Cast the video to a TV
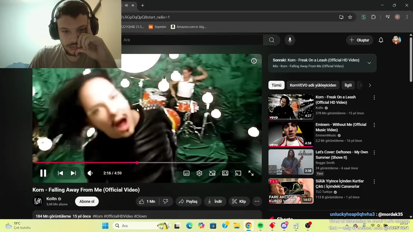Viewport: 413px width, 232px height. tap(238, 173)
